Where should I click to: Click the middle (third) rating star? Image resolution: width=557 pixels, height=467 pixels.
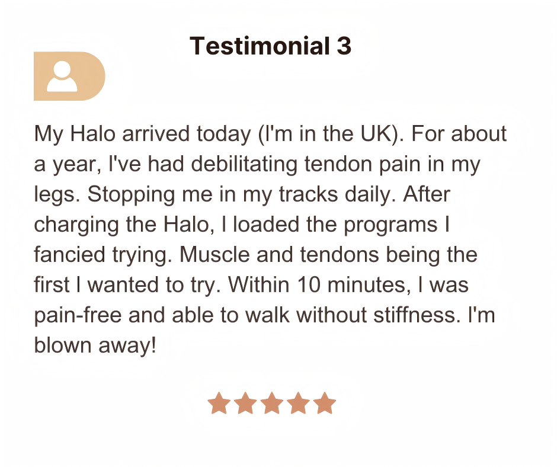click(272, 403)
